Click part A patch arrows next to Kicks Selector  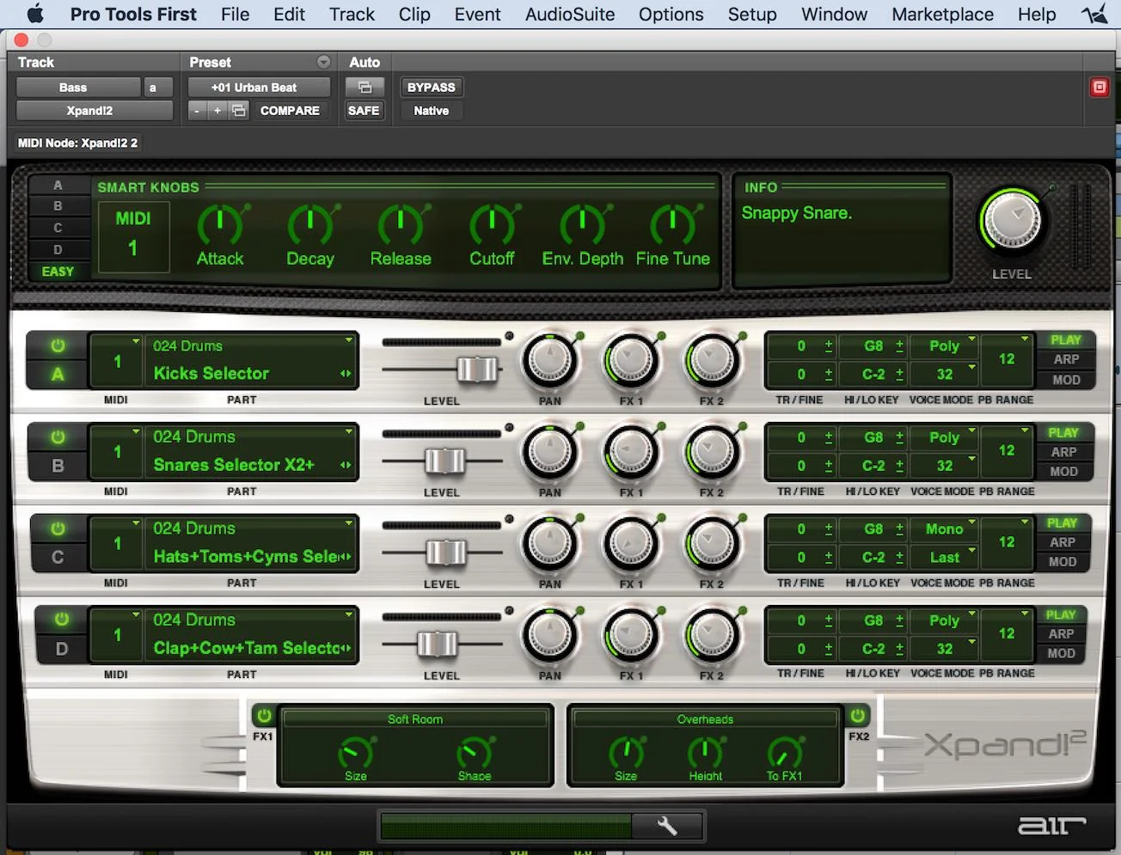click(x=346, y=373)
